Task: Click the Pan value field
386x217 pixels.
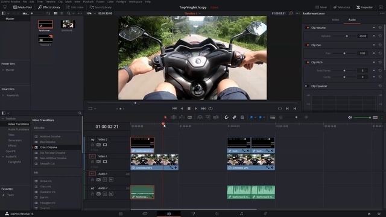Action: click(x=362, y=53)
